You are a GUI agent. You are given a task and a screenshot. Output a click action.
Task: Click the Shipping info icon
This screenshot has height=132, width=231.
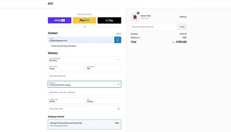click(x=139, y=38)
